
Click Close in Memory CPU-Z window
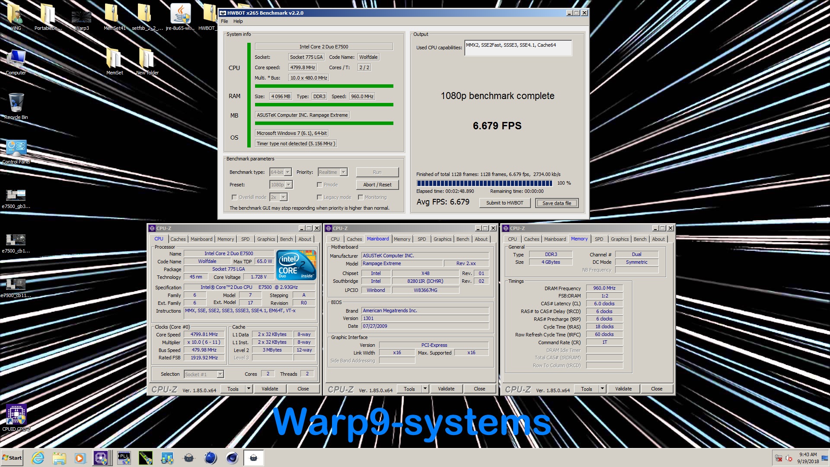657,389
